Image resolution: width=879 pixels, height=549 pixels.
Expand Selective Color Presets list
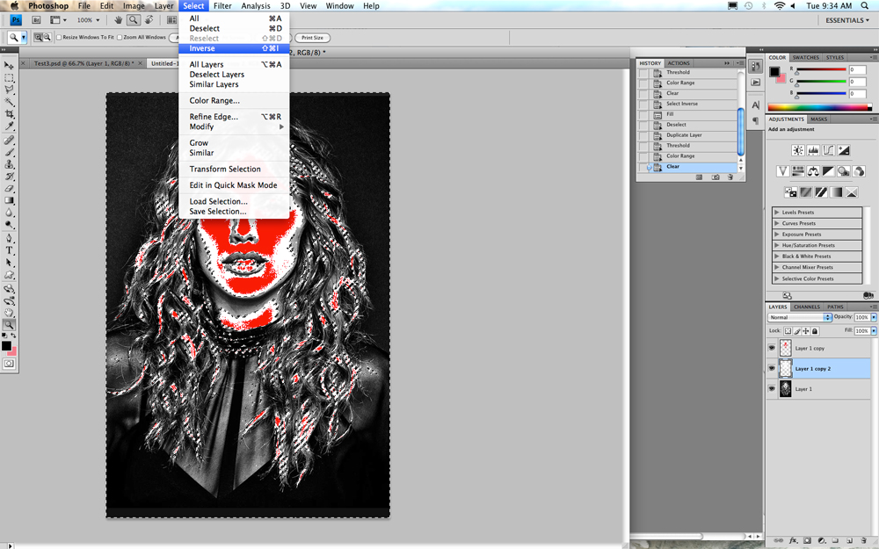776,278
